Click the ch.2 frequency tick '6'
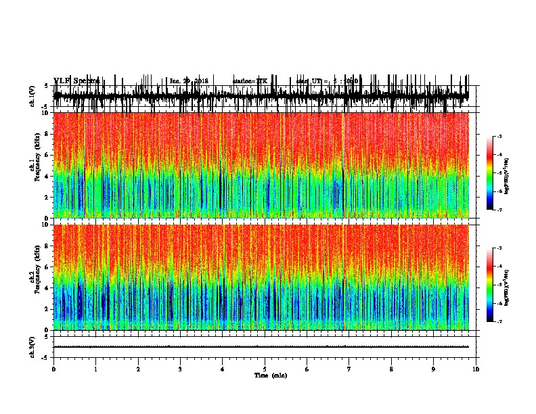The height and width of the screenshot is (414, 536). [x=47, y=267]
